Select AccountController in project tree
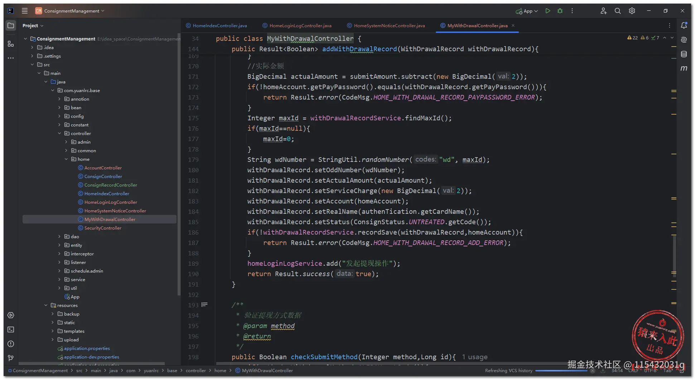This screenshot has height=380, width=695. (x=103, y=168)
